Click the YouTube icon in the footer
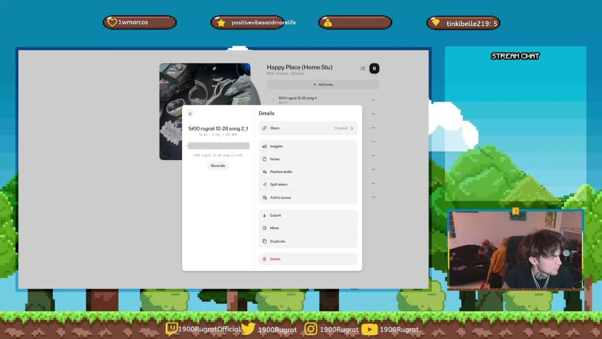 (370, 329)
